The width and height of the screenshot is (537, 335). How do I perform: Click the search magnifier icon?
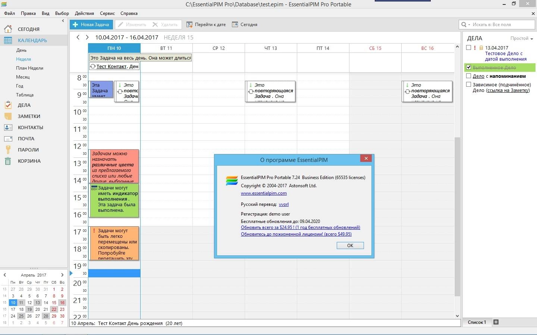click(x=464, y=25)
